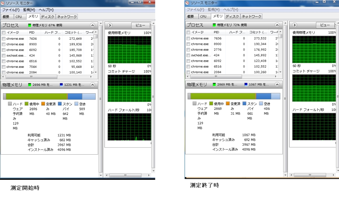This screenshot has height=198, width=339.
Task: Click commit value 272,648 cell
Action: 75,39
